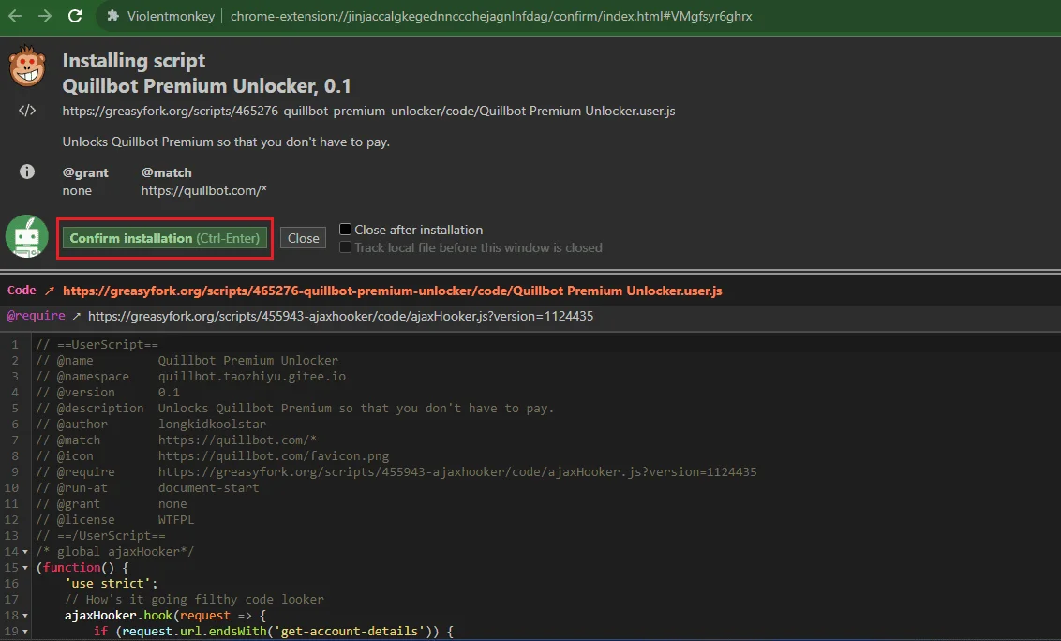The height and width of the screenshot is (641, 1061).
Task: Click 'use strict' on code line 16
Action: 111,584
